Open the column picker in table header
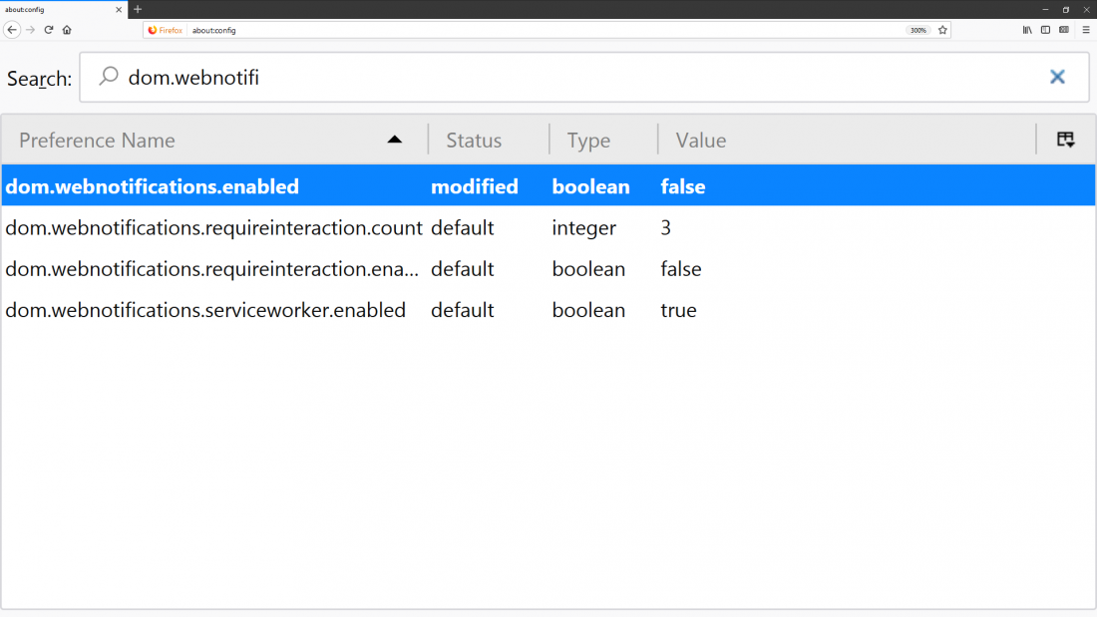Viewport: 1097px width, 617px height. pyautogui.click(x=1065, y=140)
